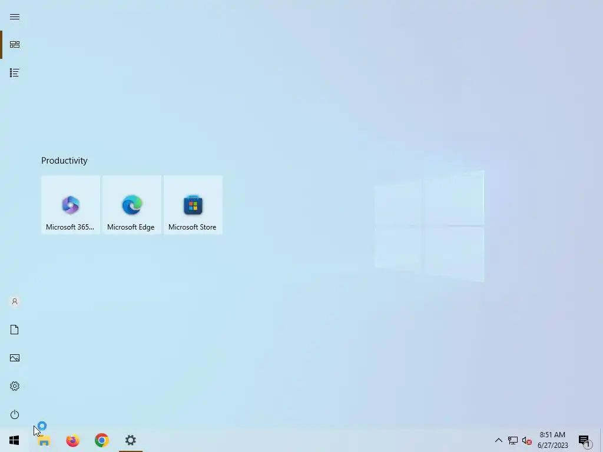Switch to All apps list view
The height and width of the screenshot is (452, 603).
pyautogui.click(x=15, y=72)
